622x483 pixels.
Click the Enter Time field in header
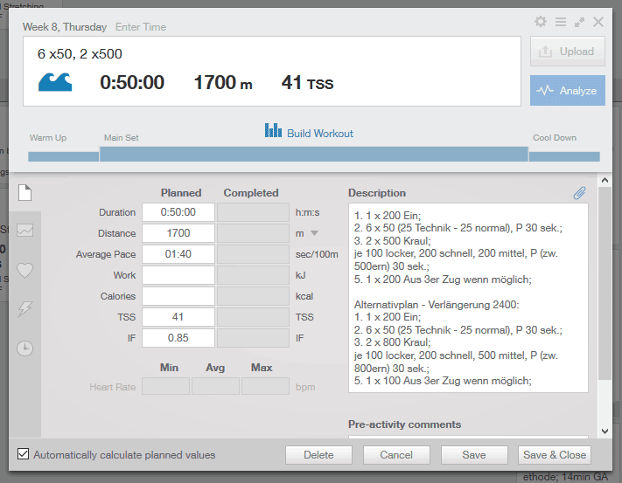click(x=142, y=27)
